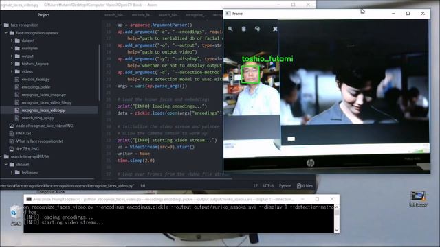Open recognize_faces_video_file.py from the tree
This screenshot has width=440, height=247.
pyautogui.click(x=47, y=102)
